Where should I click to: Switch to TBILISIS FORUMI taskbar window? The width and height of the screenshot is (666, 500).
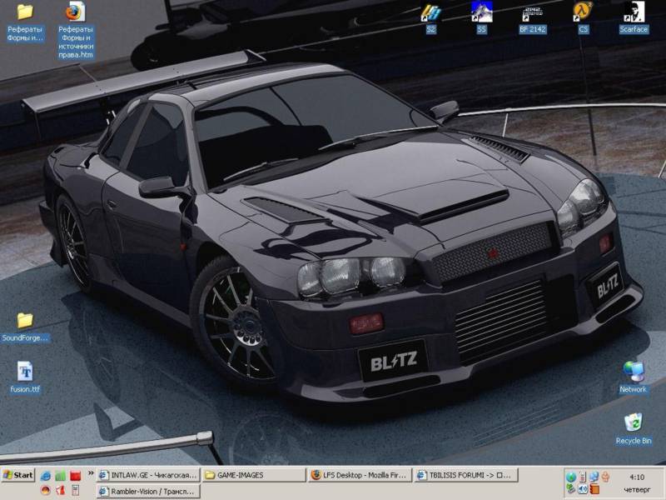point(465,475)
